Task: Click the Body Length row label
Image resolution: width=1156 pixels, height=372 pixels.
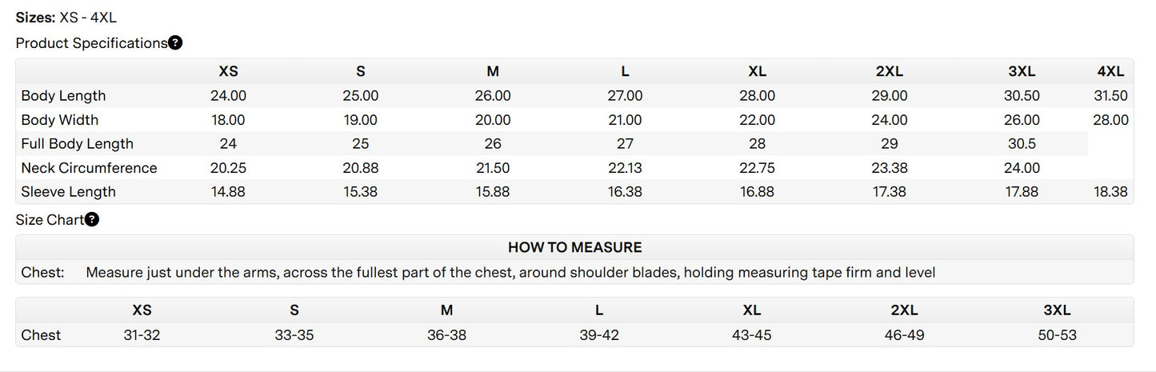Action: coord(63,96)
